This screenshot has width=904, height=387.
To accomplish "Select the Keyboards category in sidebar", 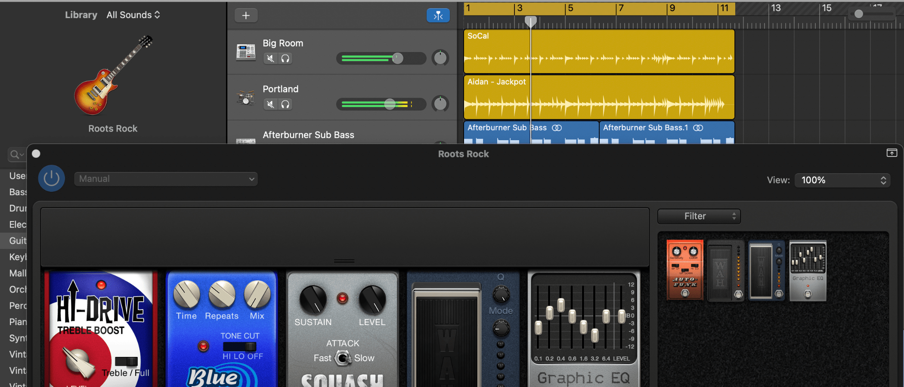I will pos(17,257).
